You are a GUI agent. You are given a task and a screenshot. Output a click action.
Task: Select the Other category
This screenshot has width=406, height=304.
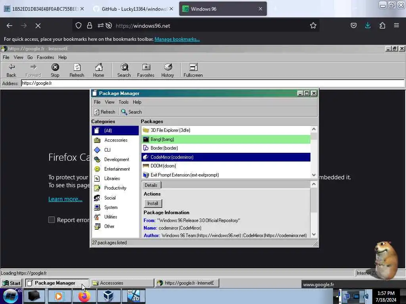[115, 226]
